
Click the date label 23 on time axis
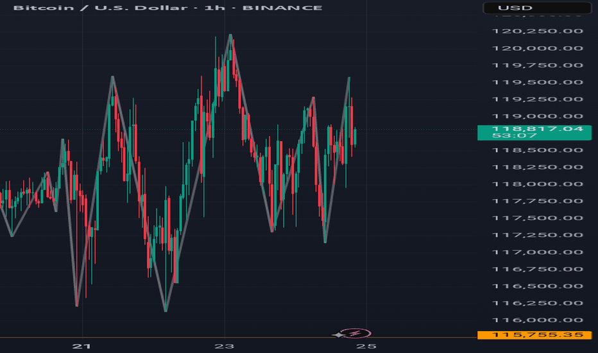pos(225,347)
